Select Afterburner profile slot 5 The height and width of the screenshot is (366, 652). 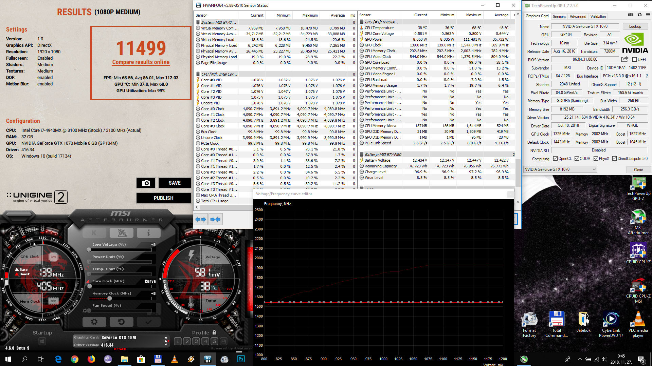click(x=214, y=341)
